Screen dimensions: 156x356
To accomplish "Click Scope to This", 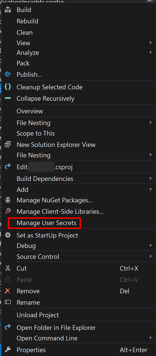I will [36, 133].
